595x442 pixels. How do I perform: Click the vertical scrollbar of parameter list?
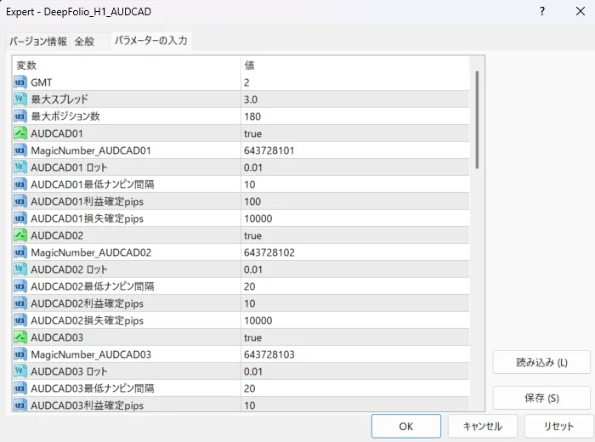(x=477, y=119)
